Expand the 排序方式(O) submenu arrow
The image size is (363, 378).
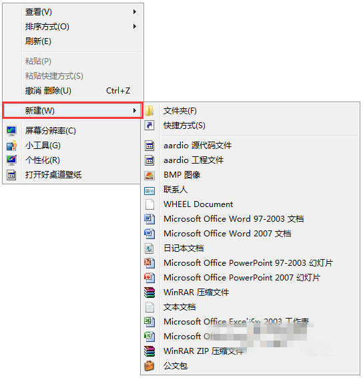click(135, 27)
